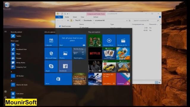Refresh the Explorer folder view
The height and width of the screenshot is (107, 190).
tap(129, 21)
